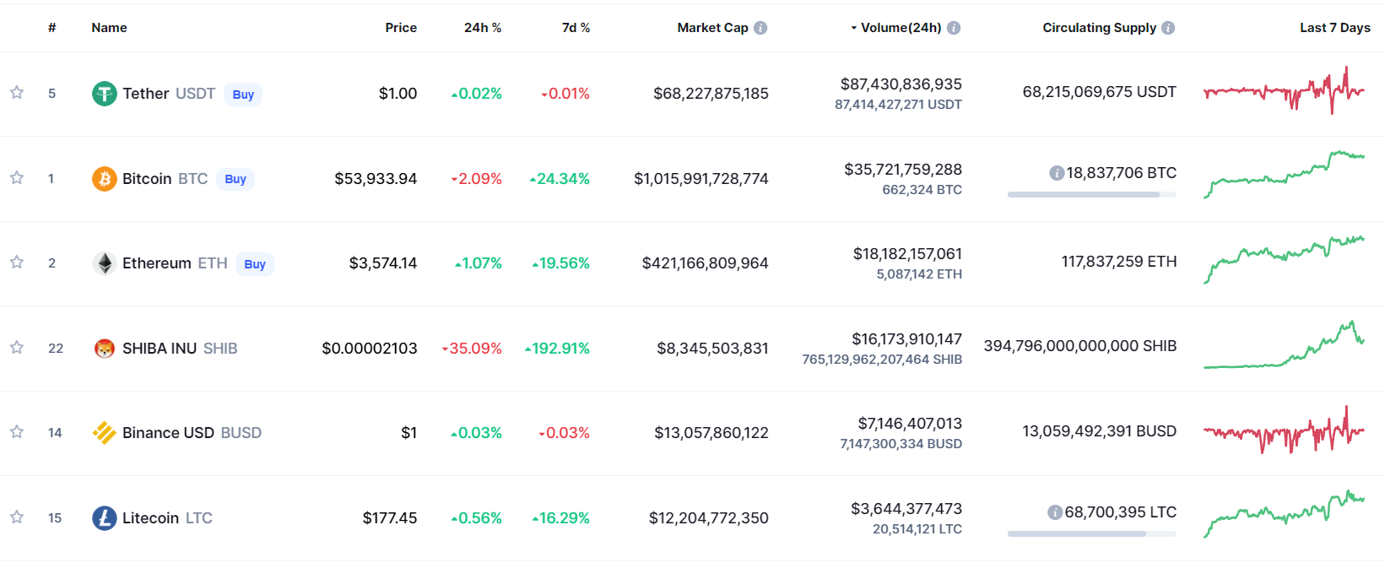Click SHIBA INU supply 394,796,000,000,000 SHIB
This screenshot has width=1385, height=563.
[x=1080, y=346]
